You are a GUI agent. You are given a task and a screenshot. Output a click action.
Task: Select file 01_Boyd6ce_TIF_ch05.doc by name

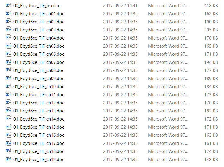(x=39, y=46)
